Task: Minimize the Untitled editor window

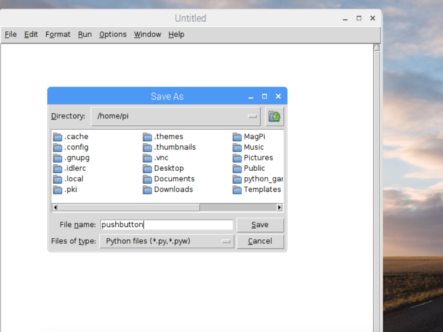Action: (x=345, y=19)
